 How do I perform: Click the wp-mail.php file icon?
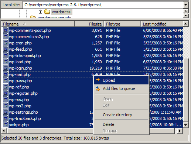click(x=6, y=74)
